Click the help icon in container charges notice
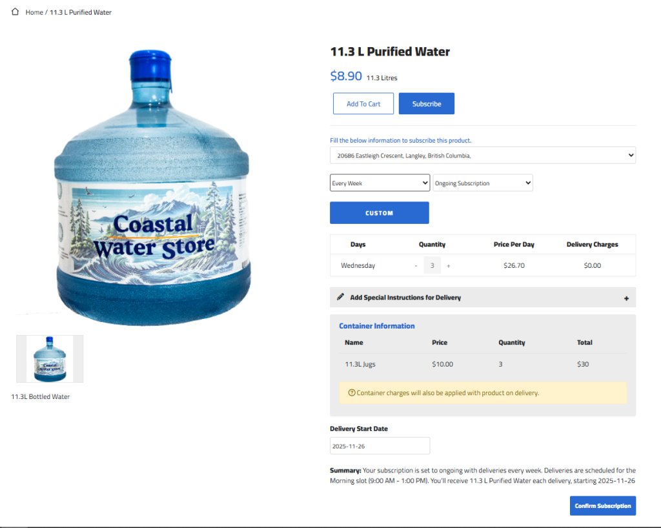 click(352, 392)
